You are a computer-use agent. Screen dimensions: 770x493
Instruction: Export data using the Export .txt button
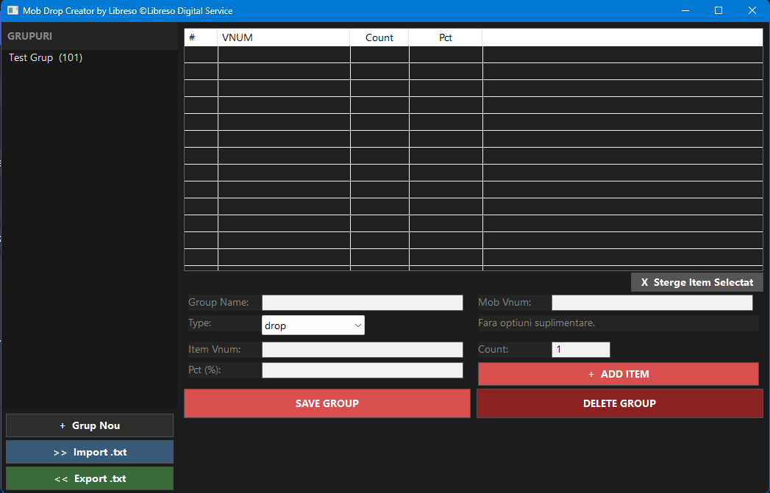coord(89,478)
